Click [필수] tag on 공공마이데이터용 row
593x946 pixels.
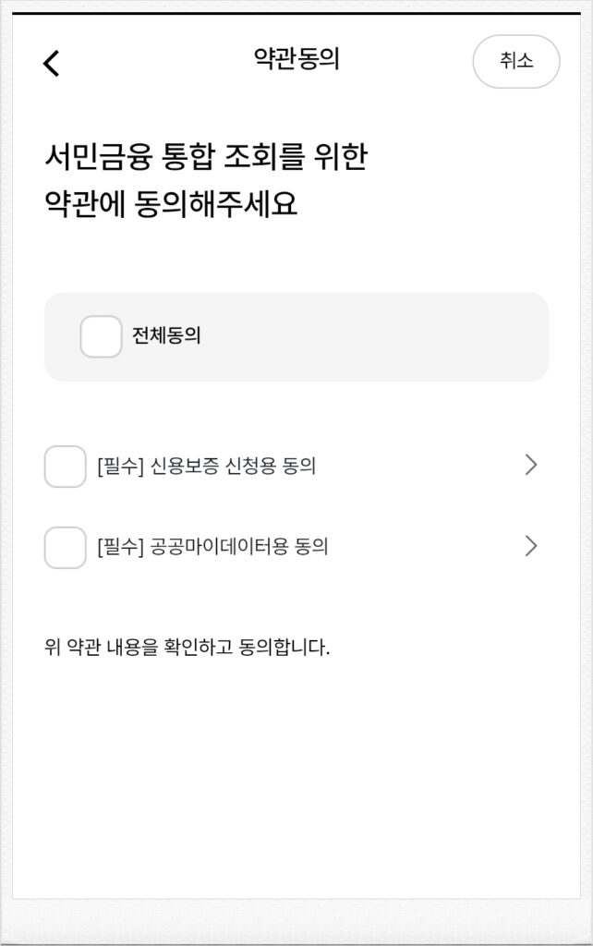coord(118,547)
